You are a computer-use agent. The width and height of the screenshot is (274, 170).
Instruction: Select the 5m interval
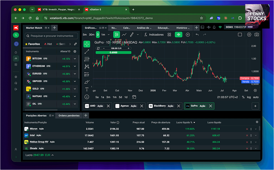85,35
